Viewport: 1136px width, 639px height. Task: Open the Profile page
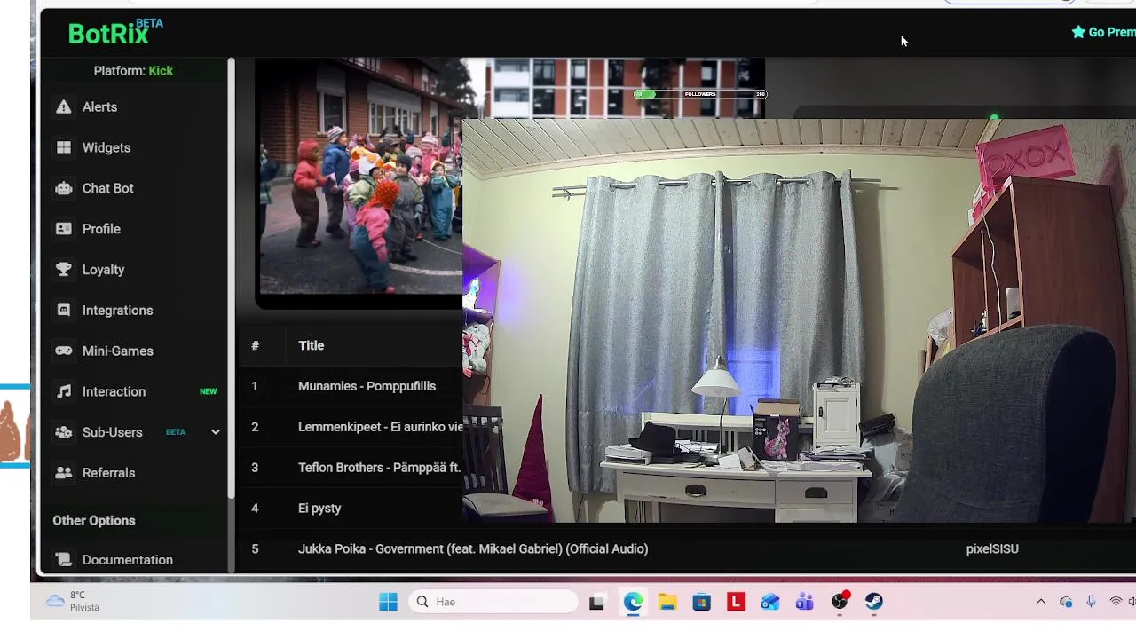pyautogui.click(x=101, y=229)
